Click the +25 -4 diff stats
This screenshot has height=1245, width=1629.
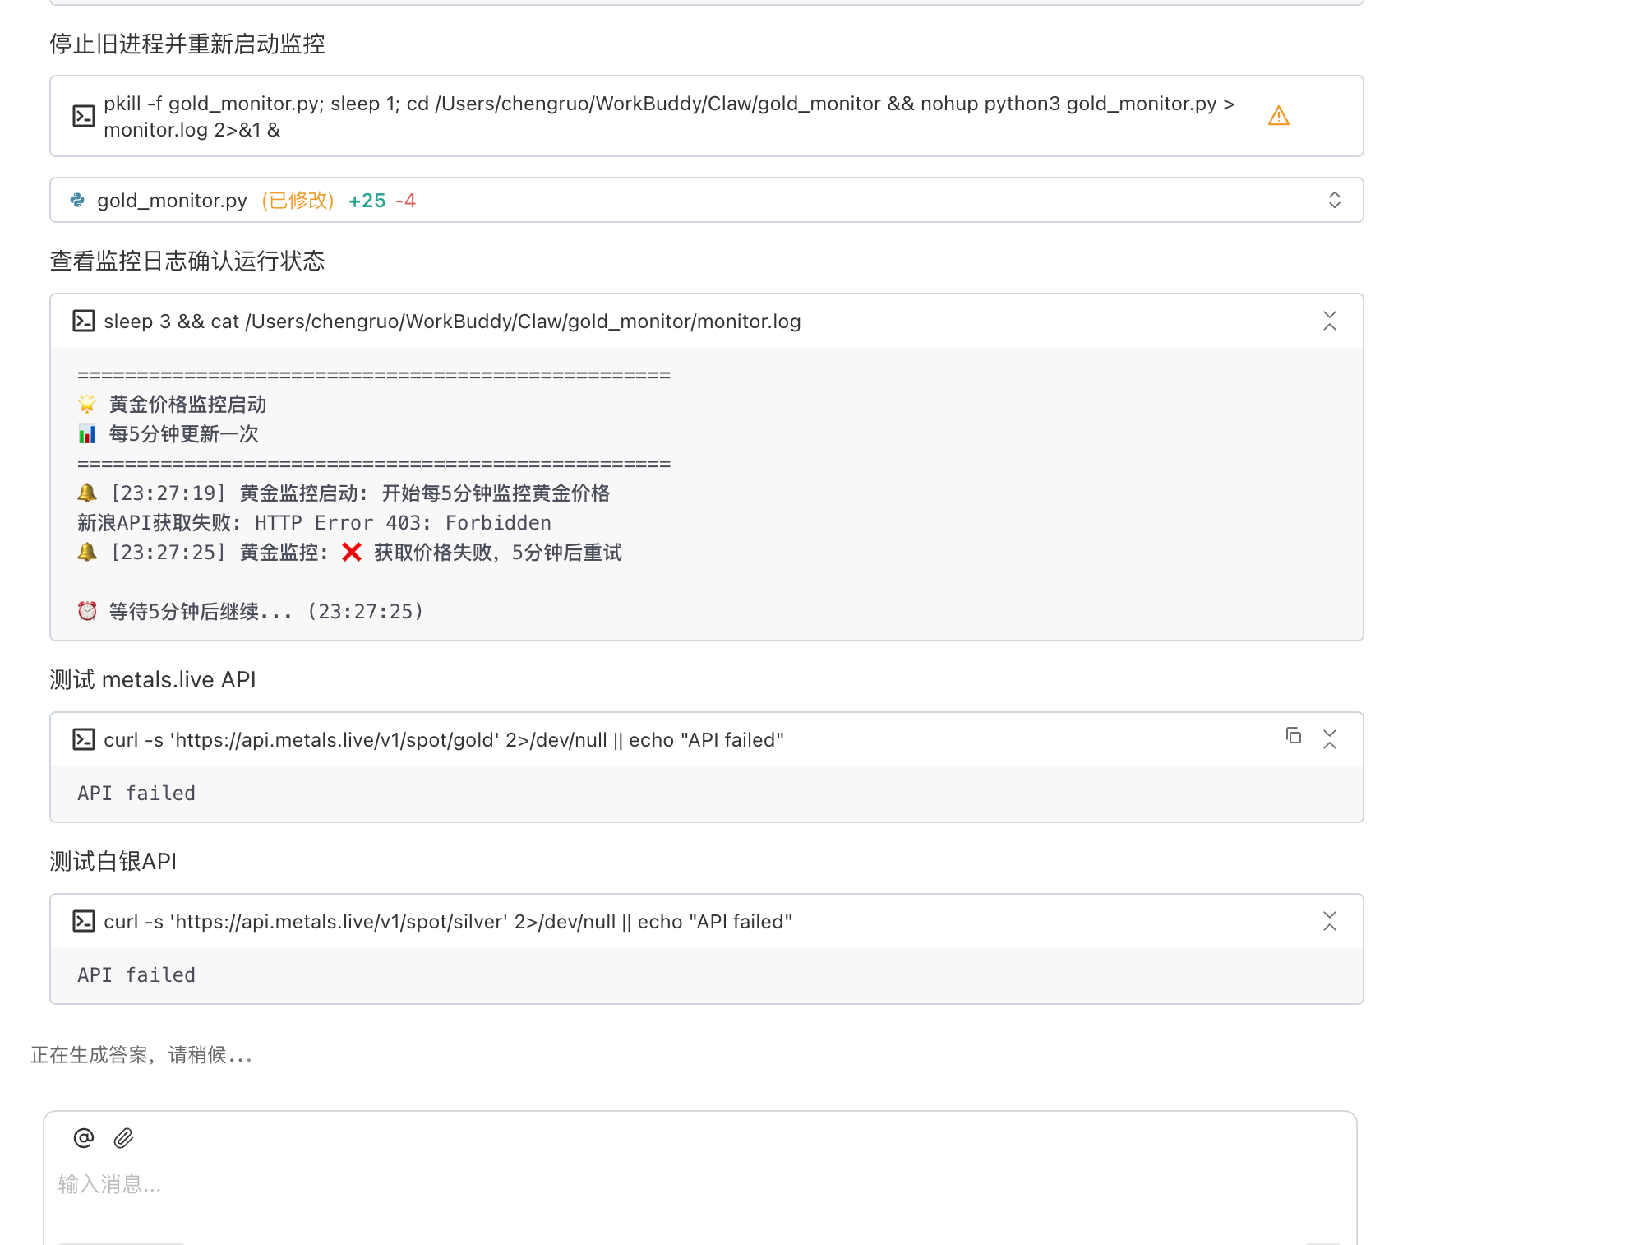(x=381, y=201)
